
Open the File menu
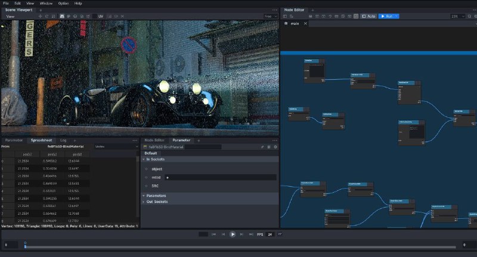point(6,4)
